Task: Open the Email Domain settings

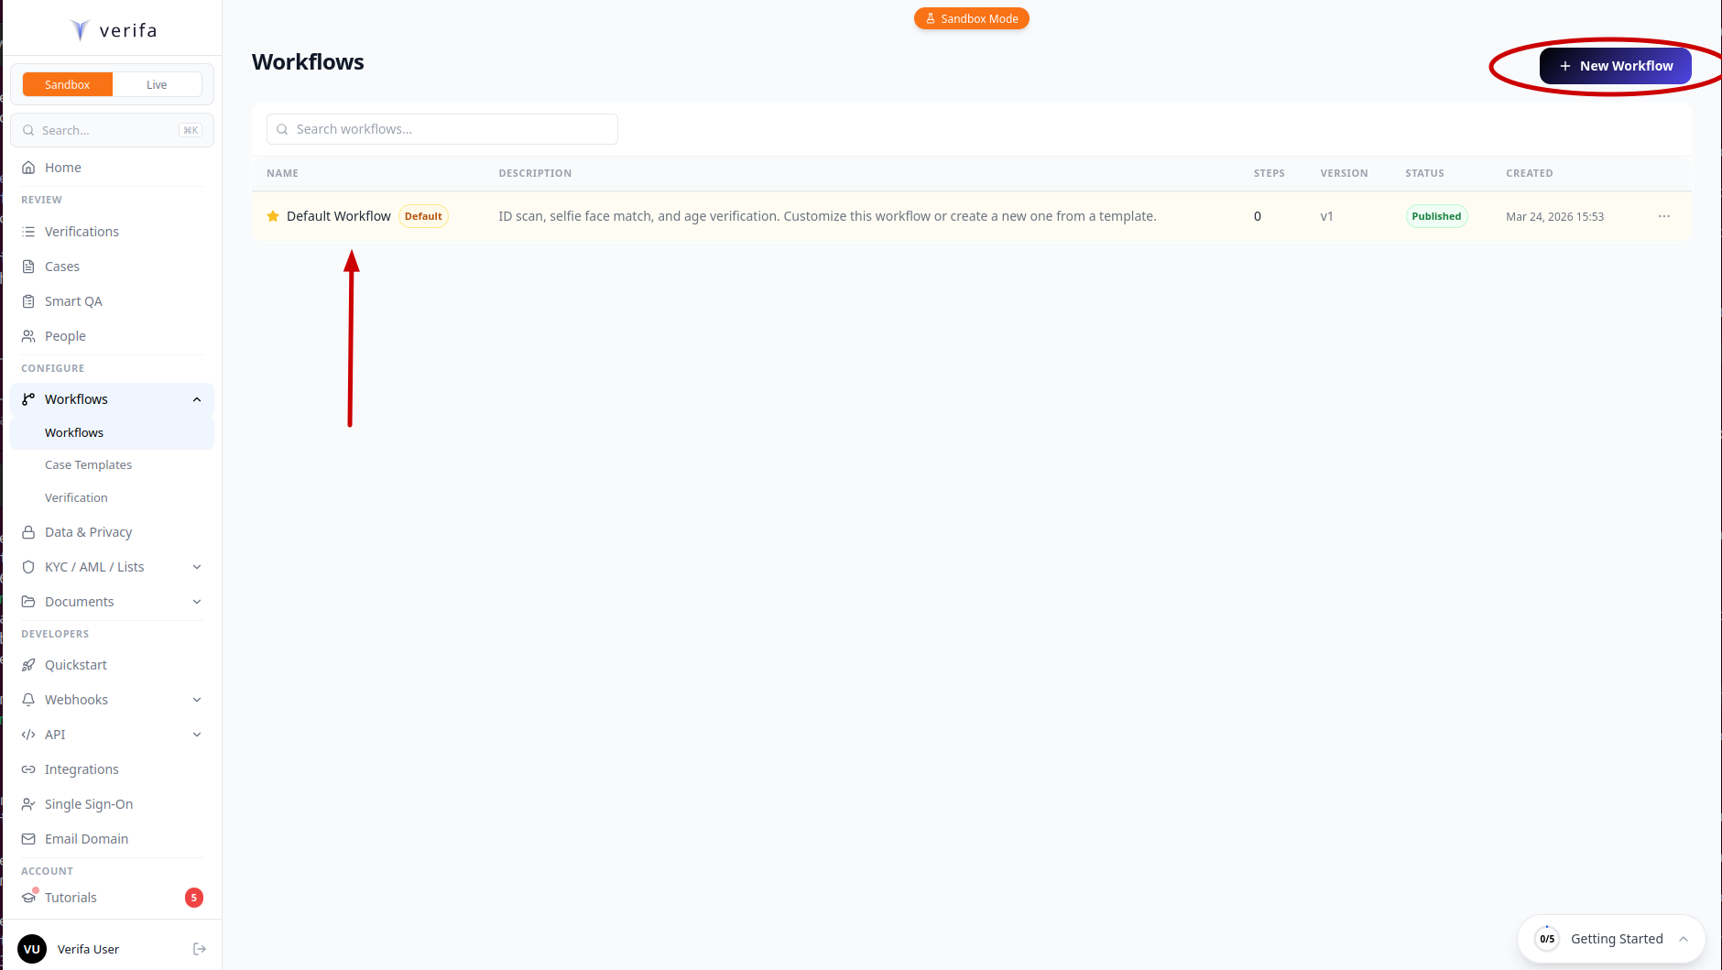Action: click(86, 838)
